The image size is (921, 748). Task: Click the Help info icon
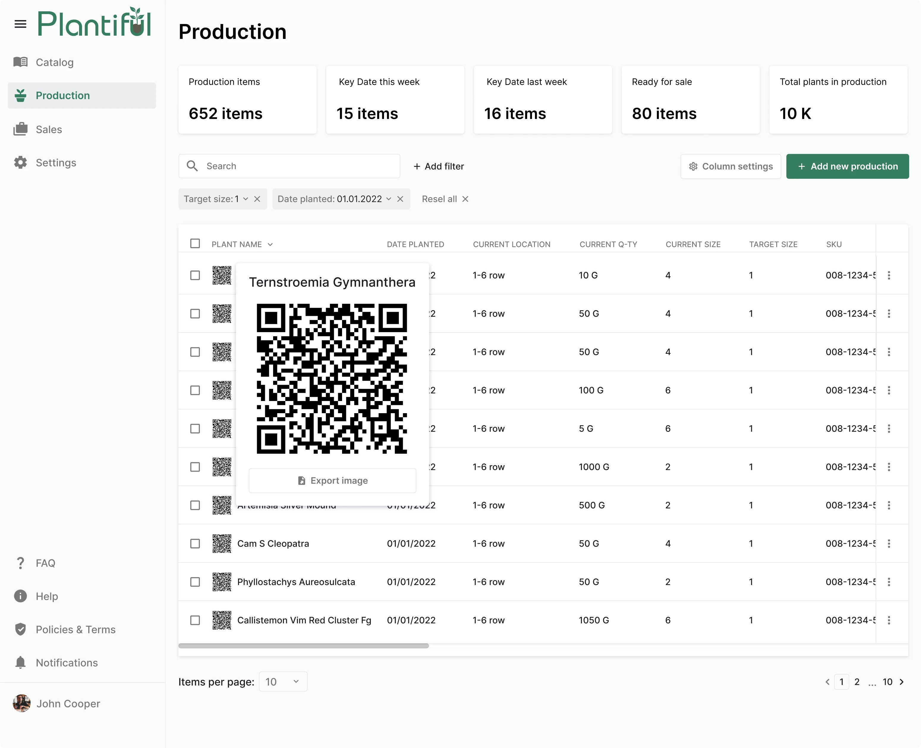coord(20,596)
